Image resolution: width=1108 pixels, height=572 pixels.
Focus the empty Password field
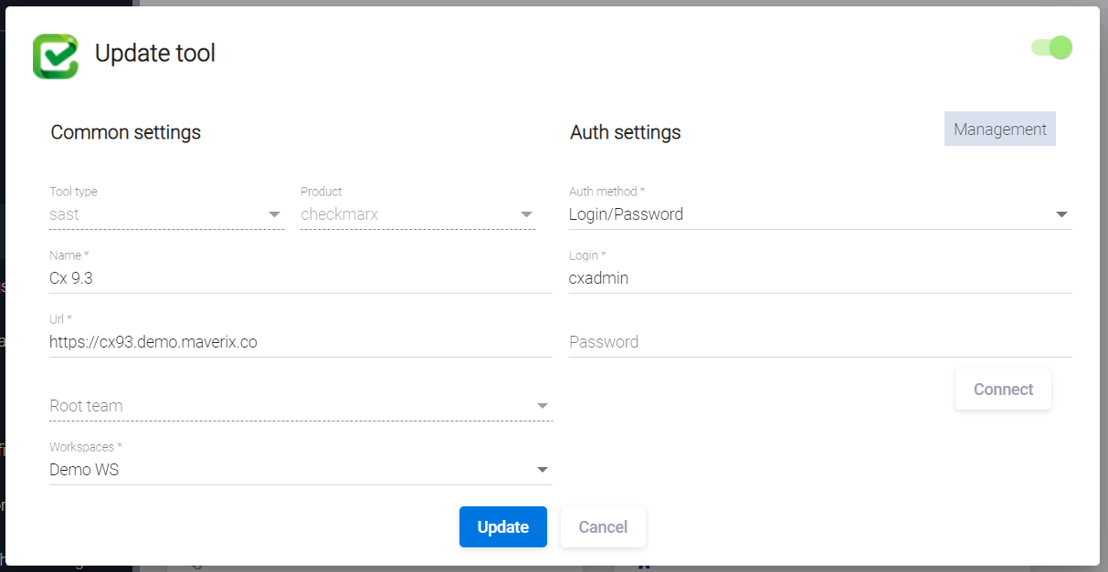coord(819,342)
